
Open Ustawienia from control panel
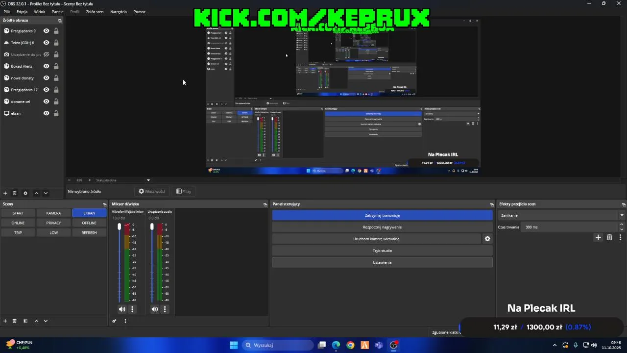[x=382, y=262]
